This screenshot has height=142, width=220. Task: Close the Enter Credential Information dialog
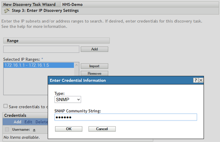coord(201,80)
